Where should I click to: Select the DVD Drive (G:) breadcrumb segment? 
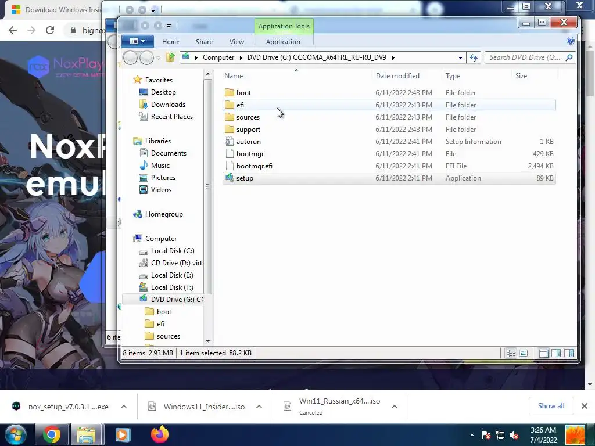pyautogui.click(x=317, y=57)
